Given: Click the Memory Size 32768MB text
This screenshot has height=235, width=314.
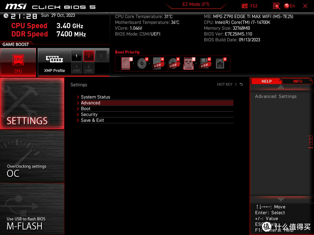Looking at the screenshot, I should coord(227,28).
